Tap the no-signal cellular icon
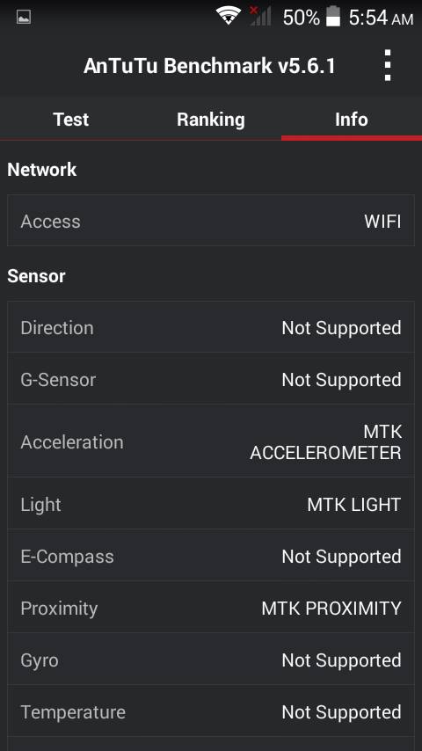Screen dimensions: 422x751 coord(260,16)
